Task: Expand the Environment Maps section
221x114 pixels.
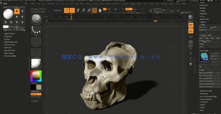Action: click(x=10, y=56)
